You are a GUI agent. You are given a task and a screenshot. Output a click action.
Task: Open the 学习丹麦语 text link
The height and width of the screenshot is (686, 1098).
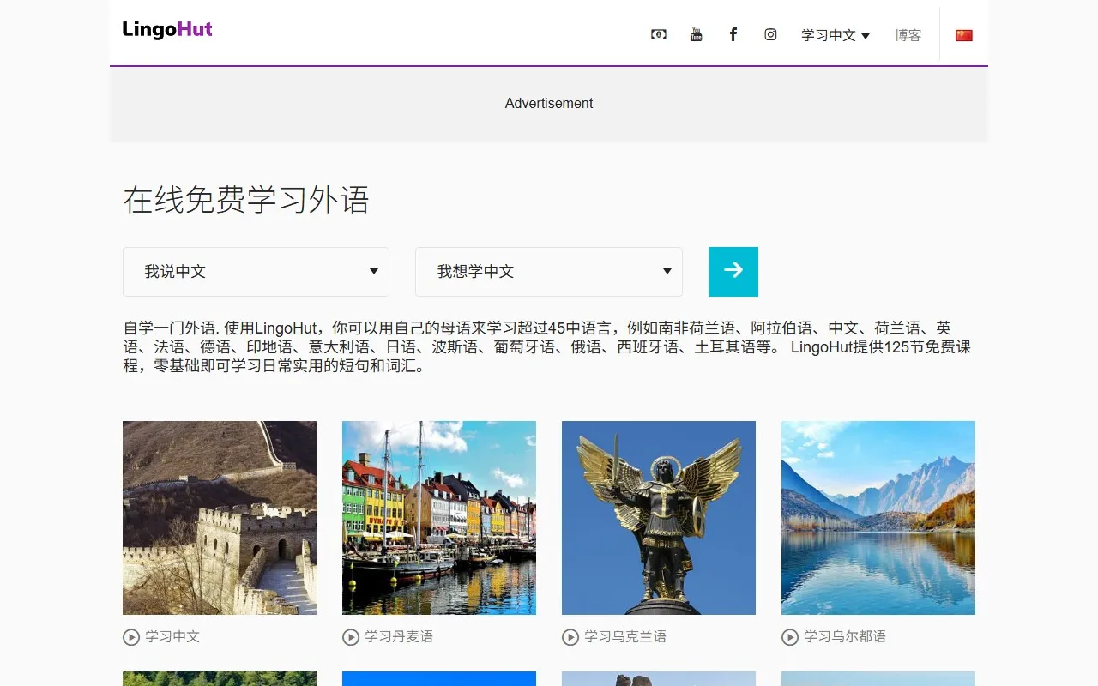pos(399,636)
